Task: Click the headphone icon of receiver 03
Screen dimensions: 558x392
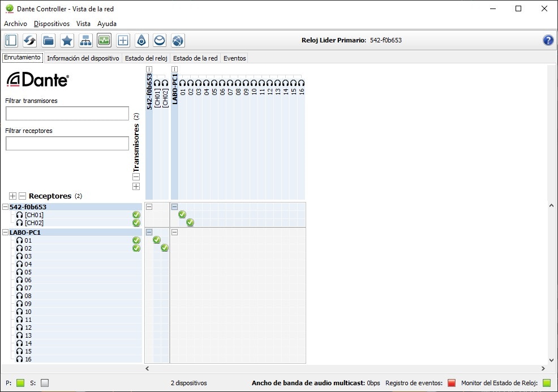Action: tap(20, 256)
